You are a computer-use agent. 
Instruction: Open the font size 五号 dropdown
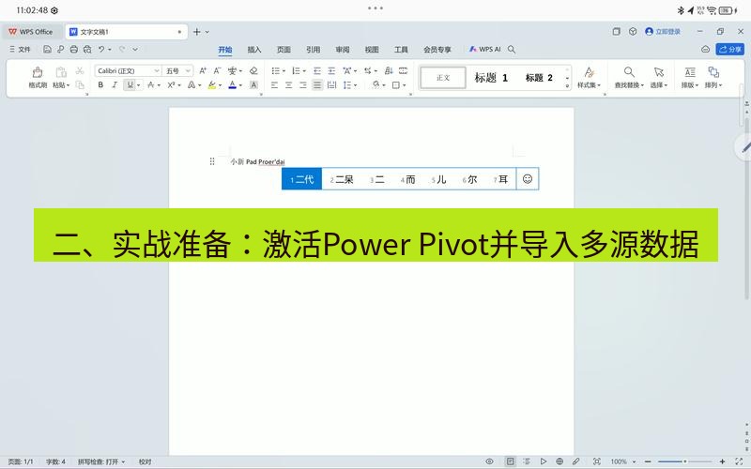click(x=189, y=71)
